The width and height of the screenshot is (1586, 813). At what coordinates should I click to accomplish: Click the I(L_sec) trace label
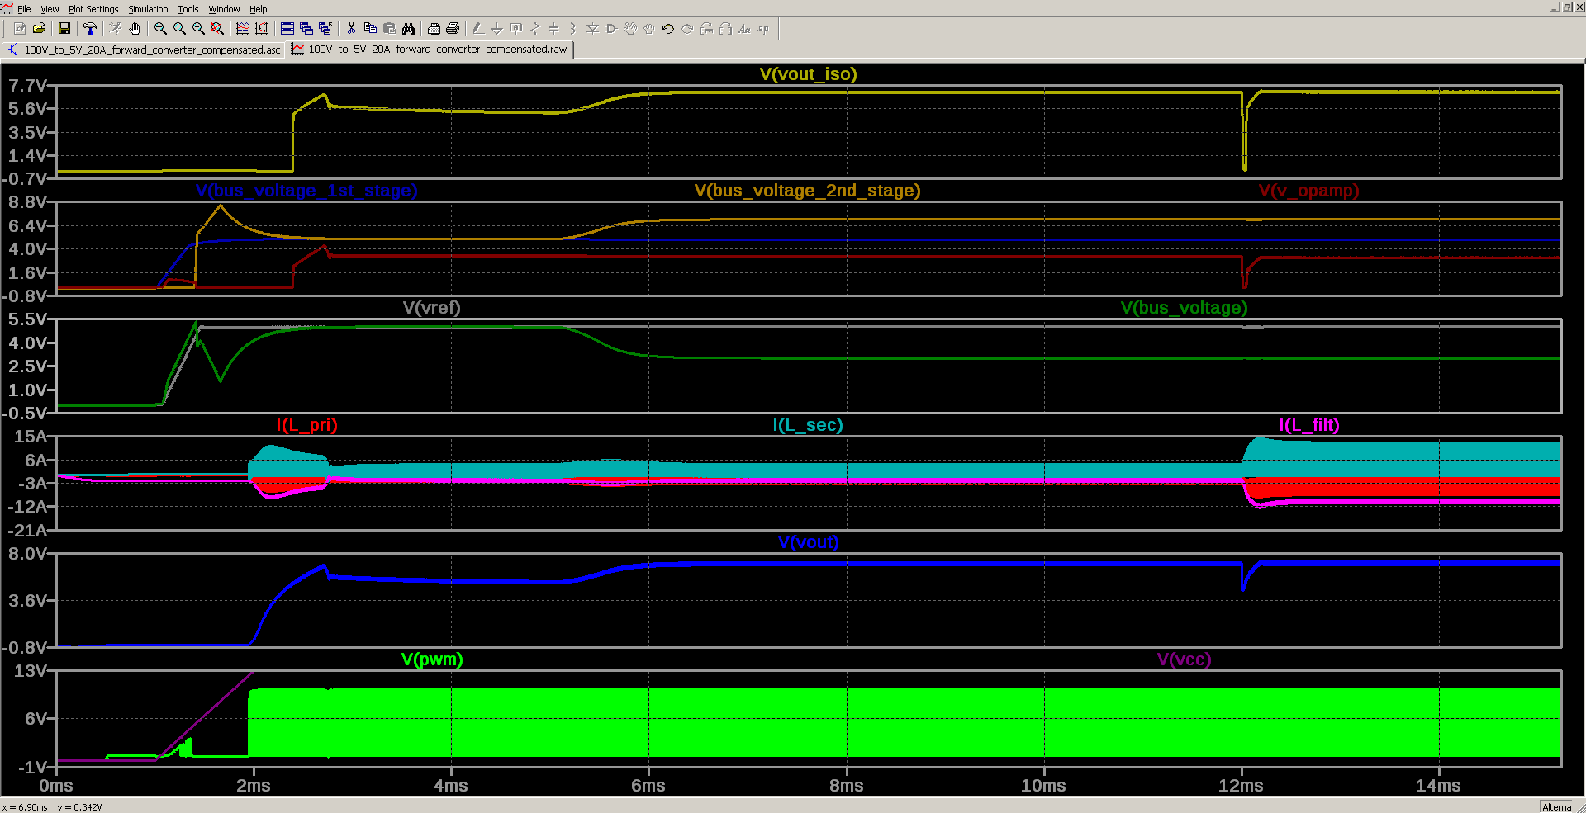point(807,425)
